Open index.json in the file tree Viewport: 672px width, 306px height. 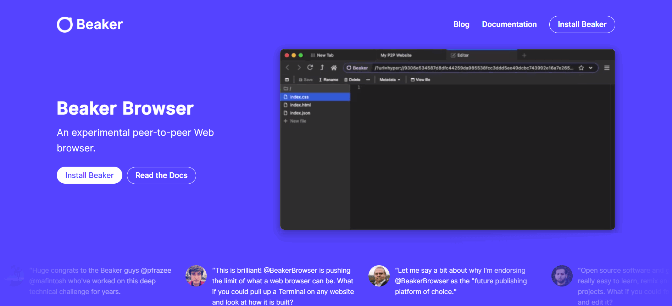(x=315, y=113)
